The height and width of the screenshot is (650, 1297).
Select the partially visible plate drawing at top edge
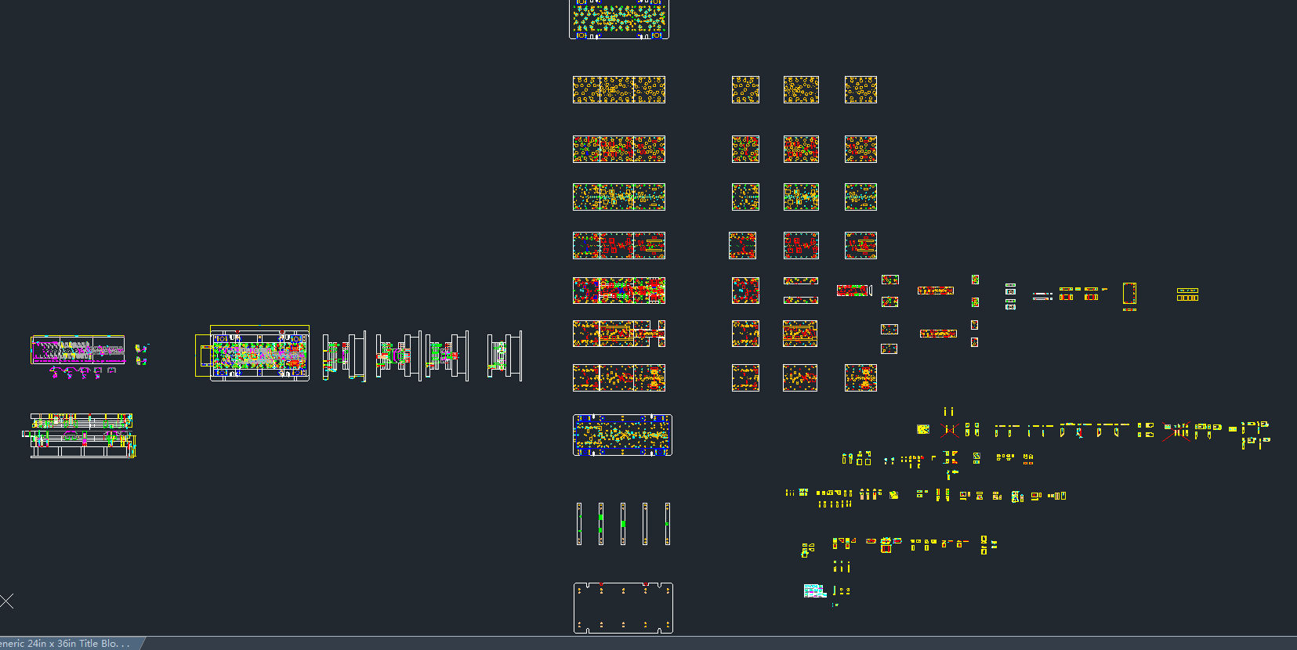(x=619, y=20)
